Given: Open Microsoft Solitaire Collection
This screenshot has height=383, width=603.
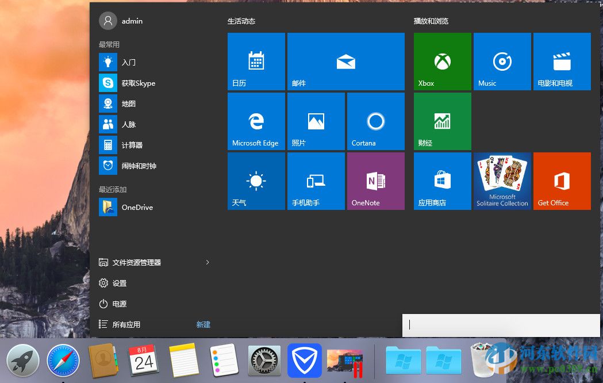Looking at the screenshot, I should coord(502,181).
